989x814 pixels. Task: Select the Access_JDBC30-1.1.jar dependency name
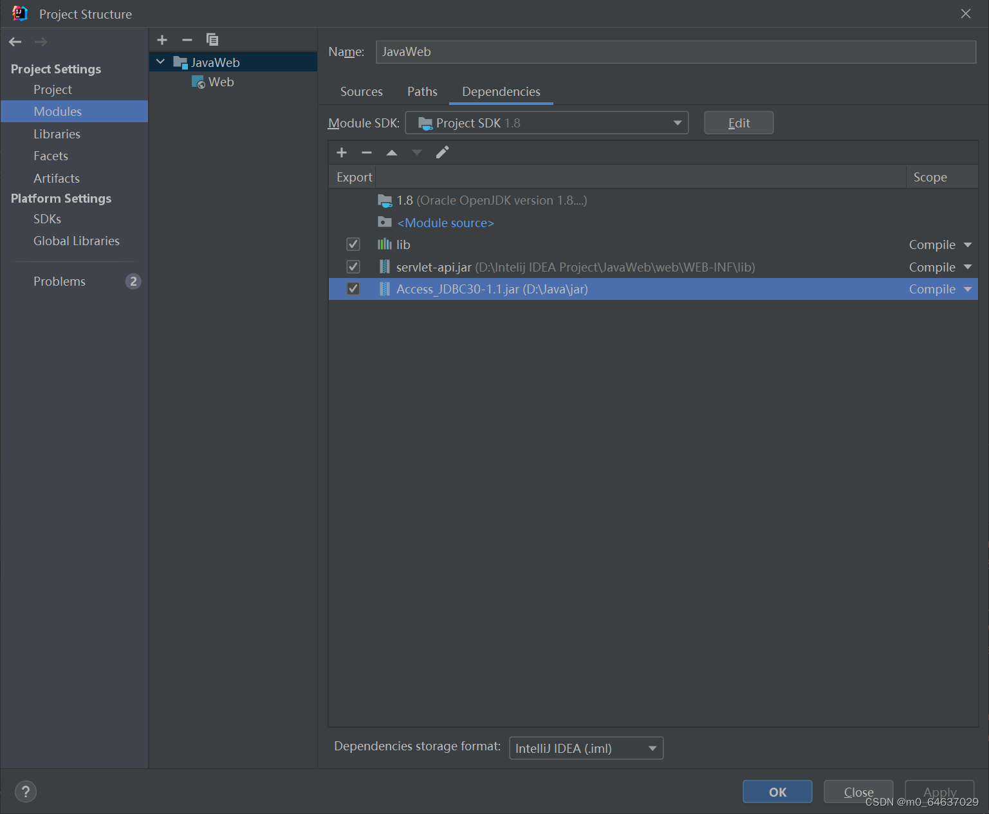pyautogui.click(x=458, y=289)
